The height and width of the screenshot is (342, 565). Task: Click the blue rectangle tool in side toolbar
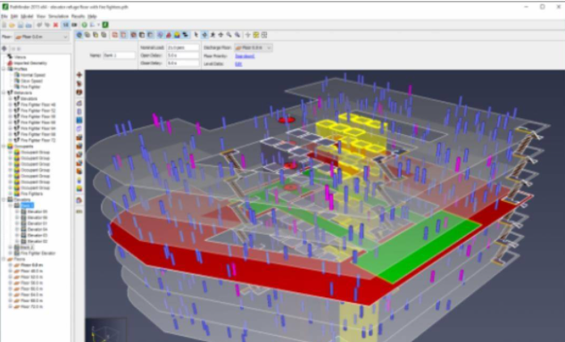79,120
